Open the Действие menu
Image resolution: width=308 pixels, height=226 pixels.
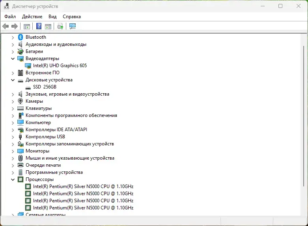pyautogui.click(x=32, y=17)
